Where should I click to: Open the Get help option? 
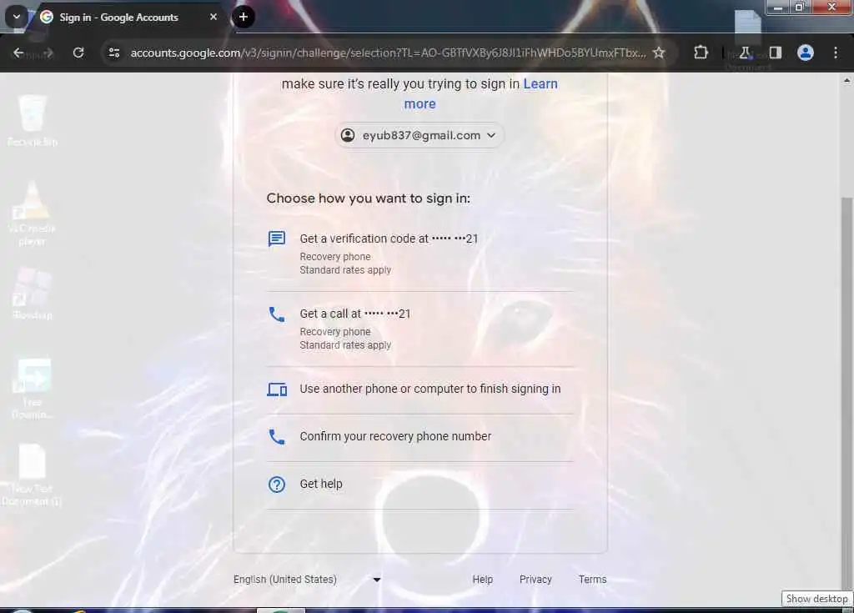419,484
